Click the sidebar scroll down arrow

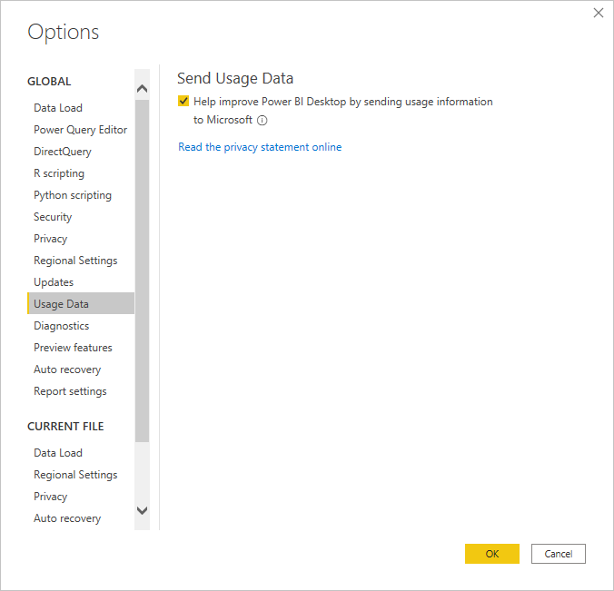point(142,510)
